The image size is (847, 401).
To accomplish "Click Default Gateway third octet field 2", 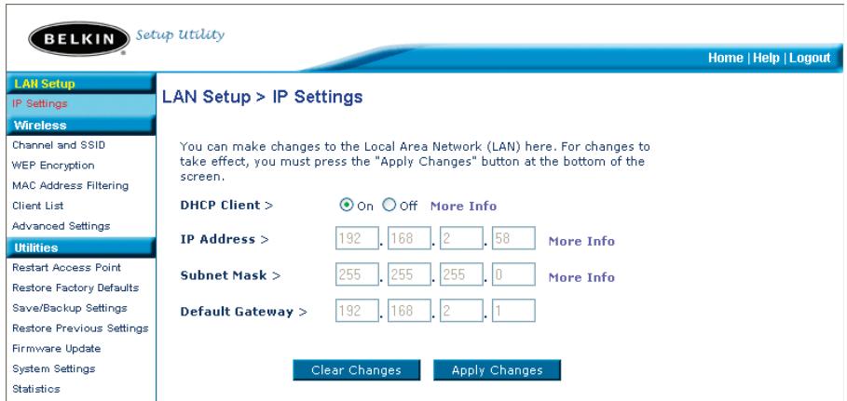I will click(461, 311).
